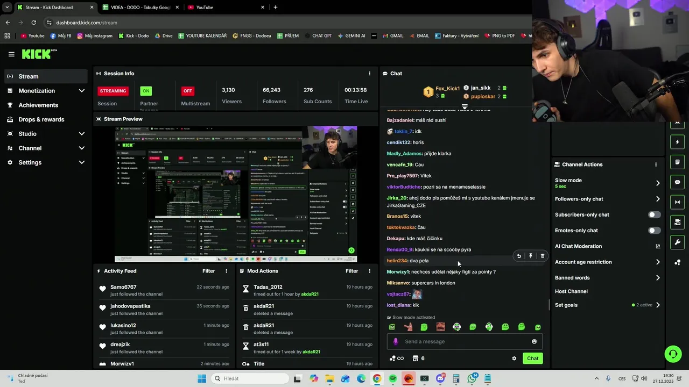
Task: Delete the hovered helin234 message with trash icon
Action: tap(542, 256)
